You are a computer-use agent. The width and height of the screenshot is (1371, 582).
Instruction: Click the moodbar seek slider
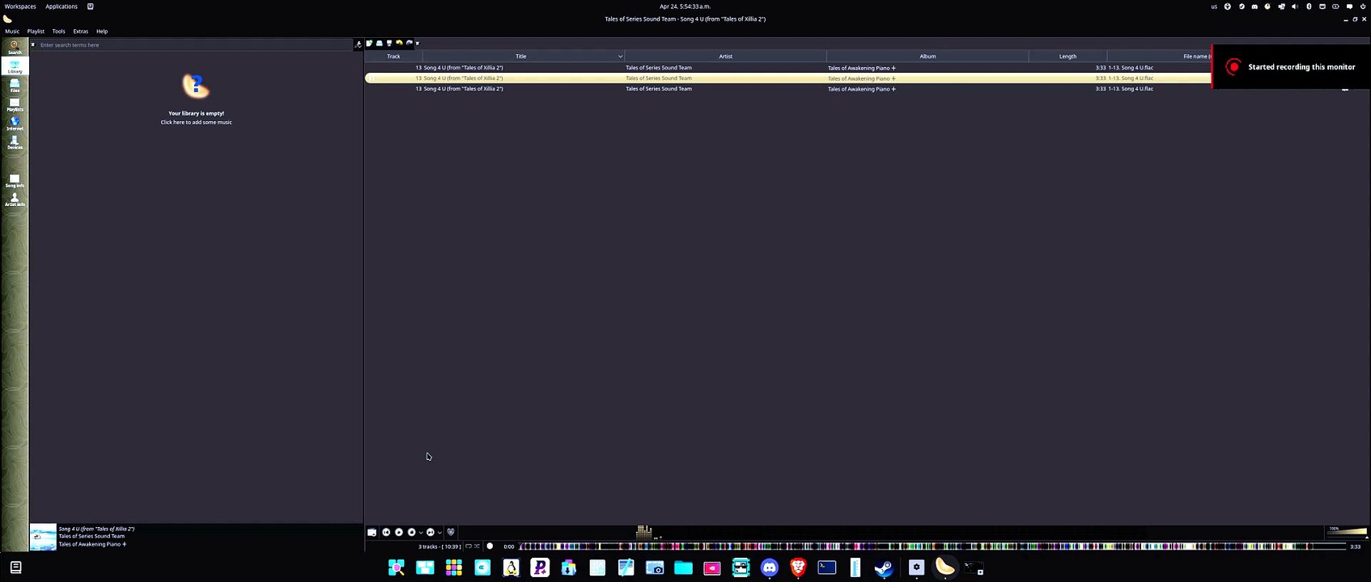coord(931,546)
